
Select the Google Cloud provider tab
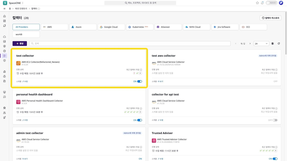[x=111, y=27]
